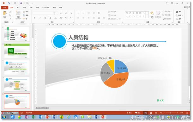
Task: Switch to the Insert ribbon tab
Action: pyautogui.click(x=18, y=8)
